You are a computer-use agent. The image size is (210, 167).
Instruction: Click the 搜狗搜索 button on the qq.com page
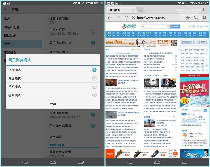175,26
